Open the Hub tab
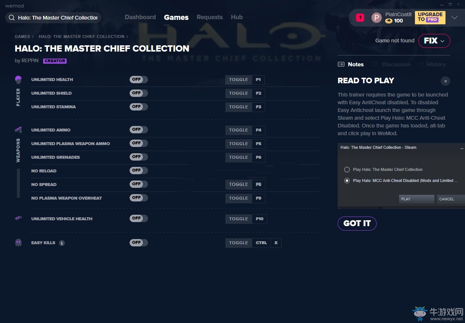The width and height of the screenshot is (465, 323). [237, 17]
